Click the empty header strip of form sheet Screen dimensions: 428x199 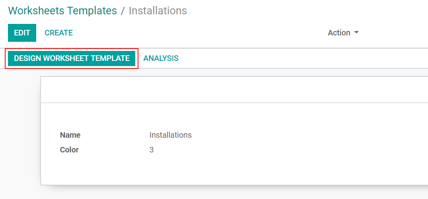[234, 90]
